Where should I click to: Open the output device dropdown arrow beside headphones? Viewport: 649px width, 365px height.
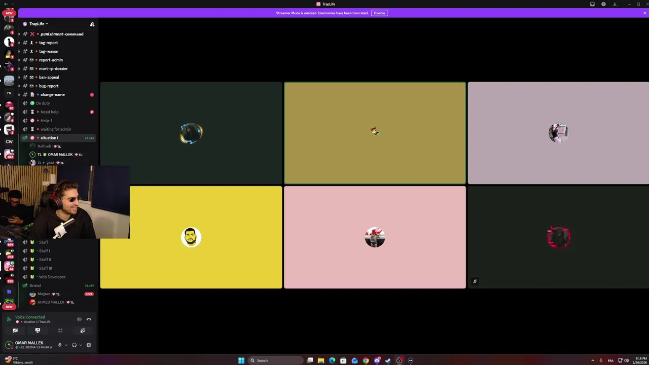tap(80, 345)
